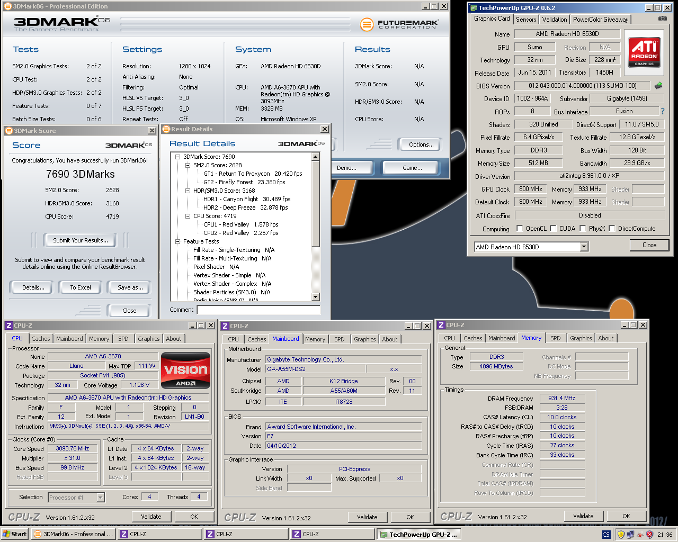Click the third CPU-Z taskbar button
678x542 pixels.
coord(333,534)
